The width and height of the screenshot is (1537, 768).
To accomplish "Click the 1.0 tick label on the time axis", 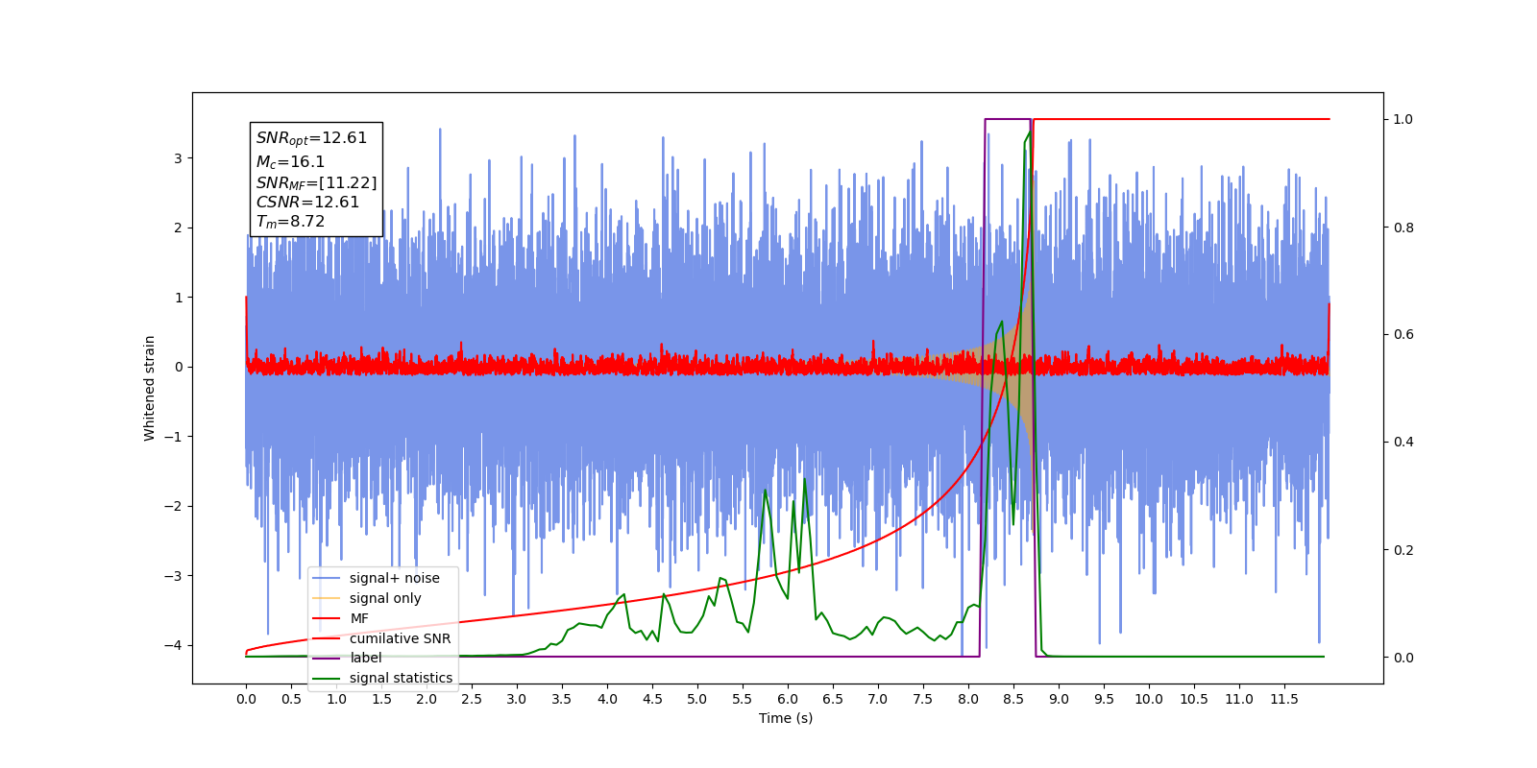I will (336, 699).
